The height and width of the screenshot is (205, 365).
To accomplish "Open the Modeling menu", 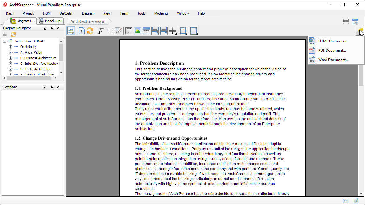I will click(161, 13).
